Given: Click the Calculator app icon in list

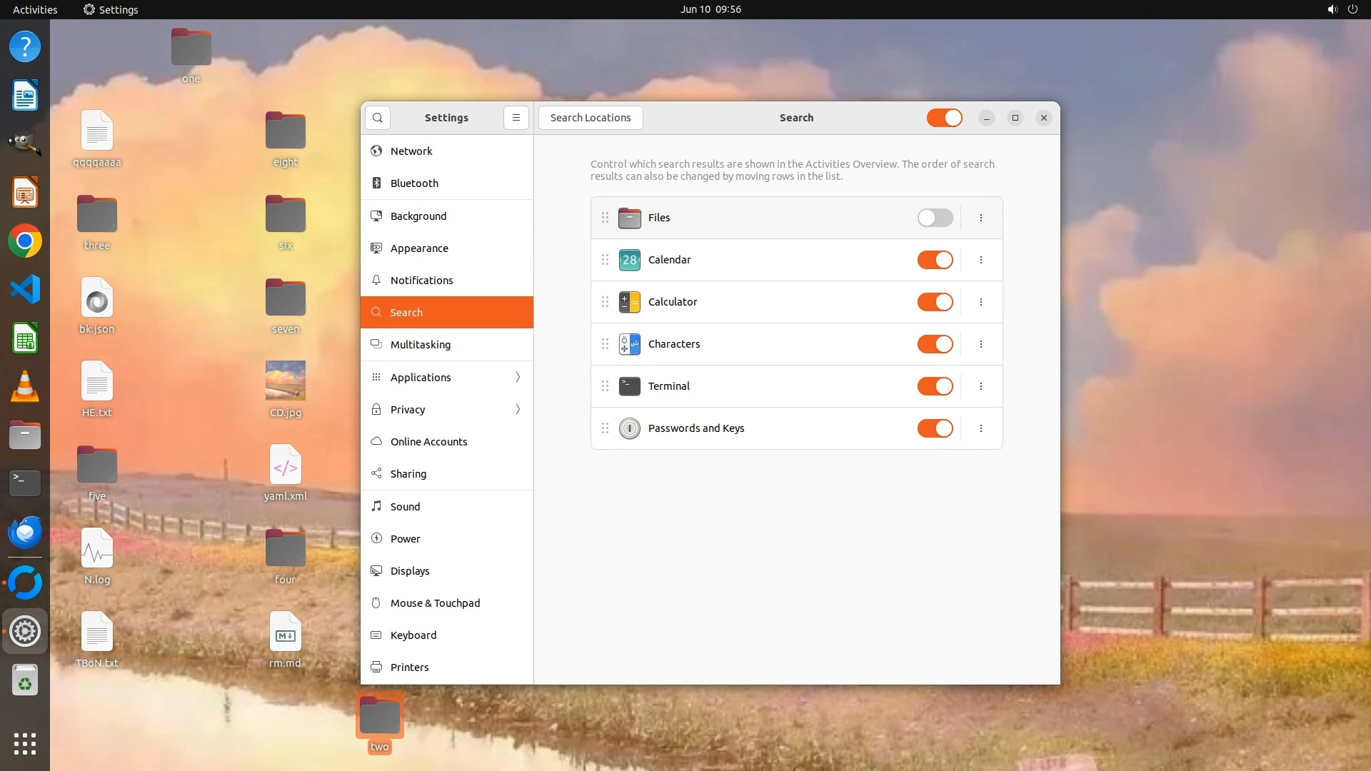Looking at the screenshot, I should click(629, 302).
